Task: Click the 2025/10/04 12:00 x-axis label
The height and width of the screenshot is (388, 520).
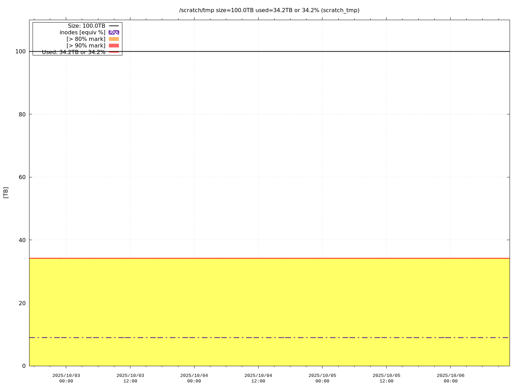Action: coord(258,378)
